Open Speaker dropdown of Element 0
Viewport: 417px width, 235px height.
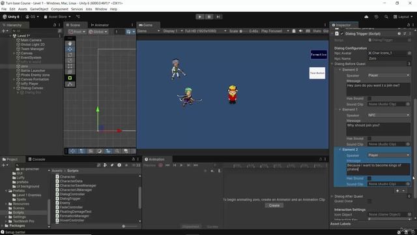(388, 76)
